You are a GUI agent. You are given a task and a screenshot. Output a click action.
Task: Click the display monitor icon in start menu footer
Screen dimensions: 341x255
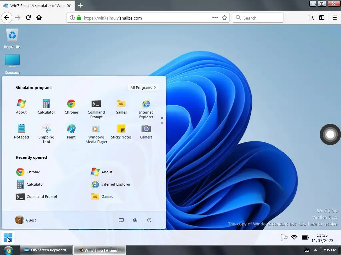point(121,220)
